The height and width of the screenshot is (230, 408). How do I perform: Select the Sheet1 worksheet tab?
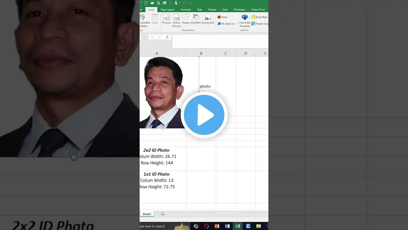point(147,214)
